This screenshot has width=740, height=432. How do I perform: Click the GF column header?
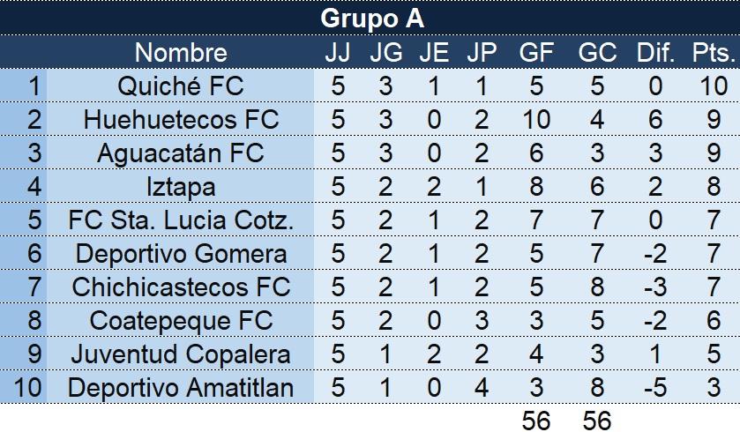[x=536, y=52]
